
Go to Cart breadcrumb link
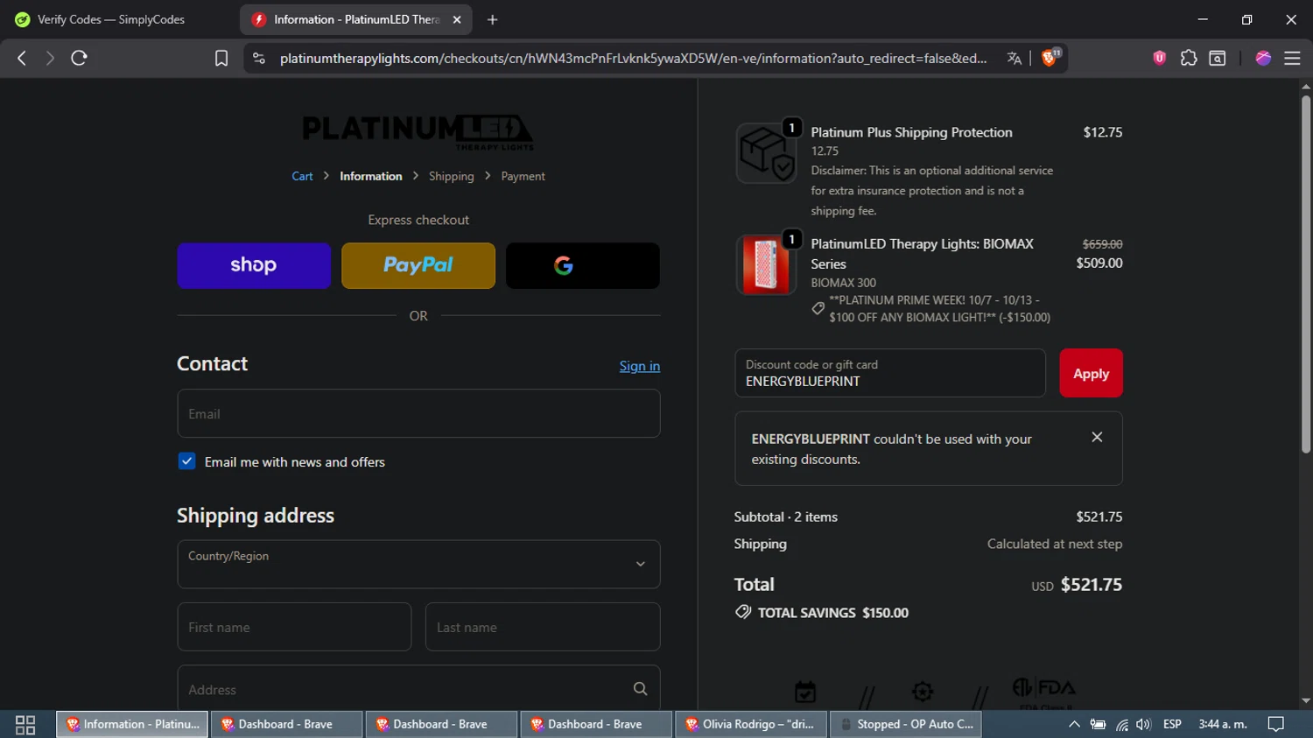[302, 176]
